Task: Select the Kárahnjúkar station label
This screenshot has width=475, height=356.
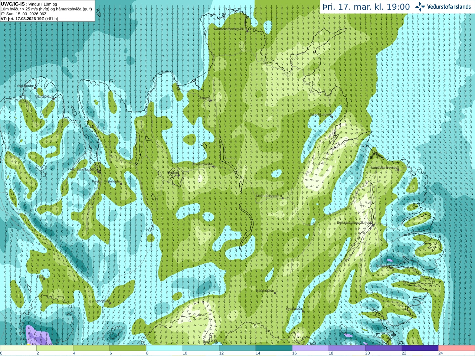Action: pyautogui.click(x=265, y=291)
